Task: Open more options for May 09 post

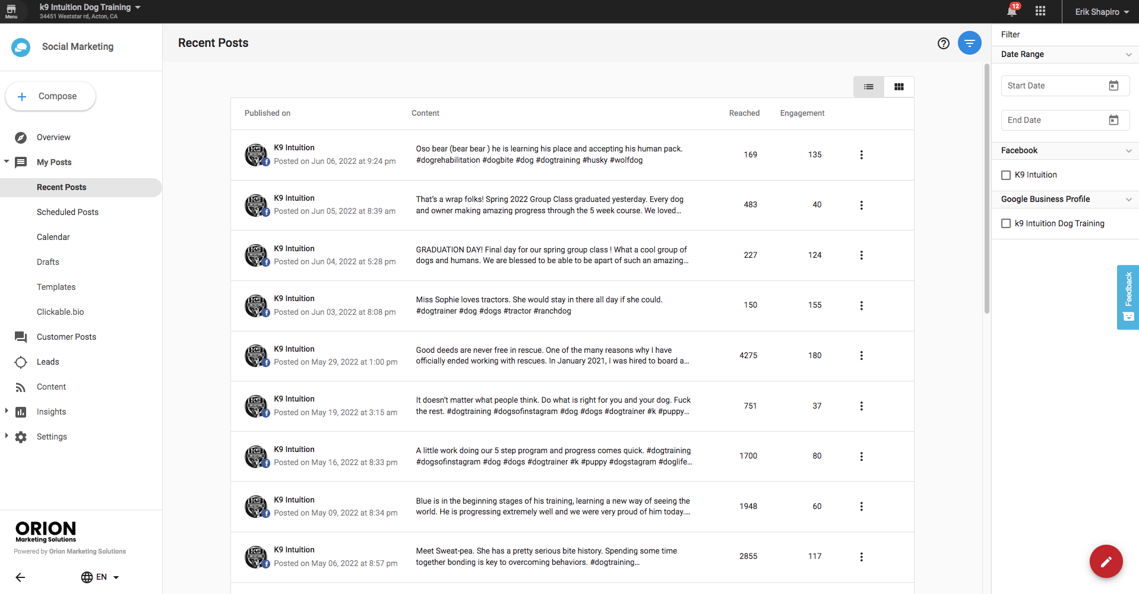Action: [x=862, y=507]
